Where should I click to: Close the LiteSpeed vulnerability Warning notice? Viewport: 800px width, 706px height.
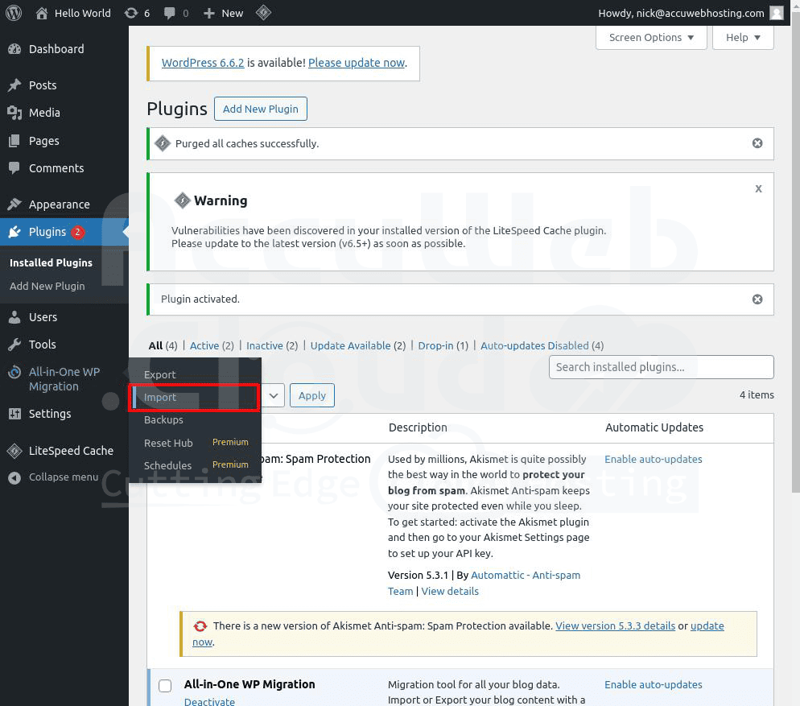(x=757, y=188)
